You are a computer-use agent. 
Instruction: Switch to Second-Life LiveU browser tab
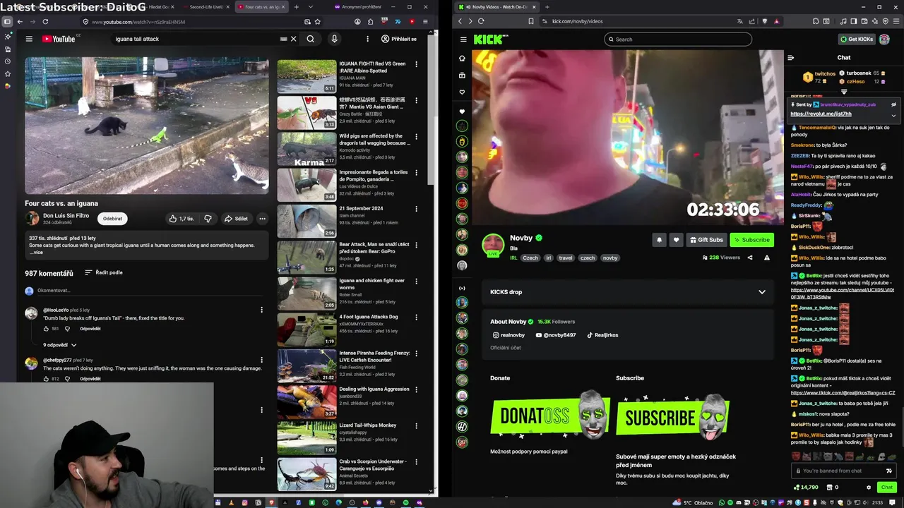coord(206,7)
